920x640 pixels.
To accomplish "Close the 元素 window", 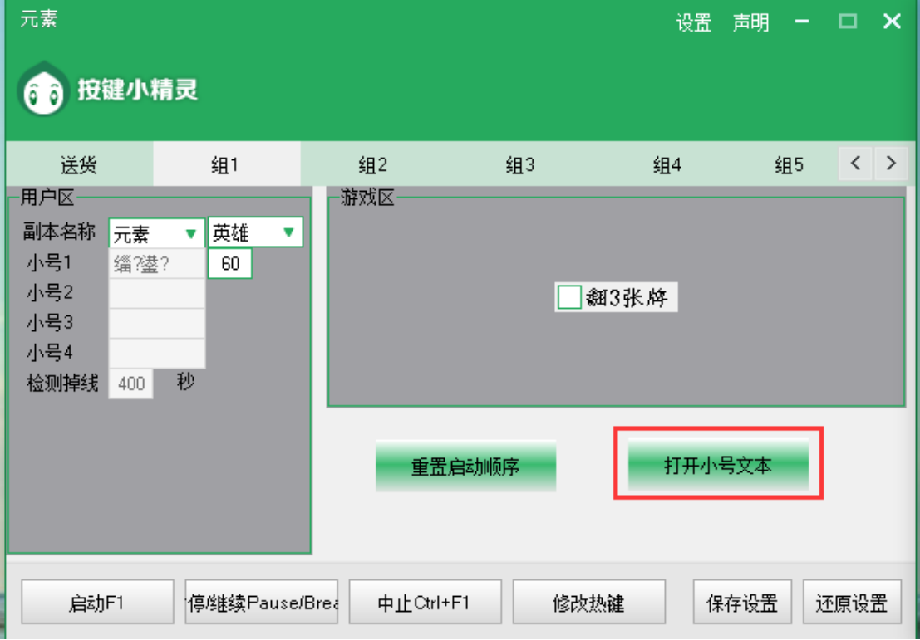I will (x=892, y=22).
